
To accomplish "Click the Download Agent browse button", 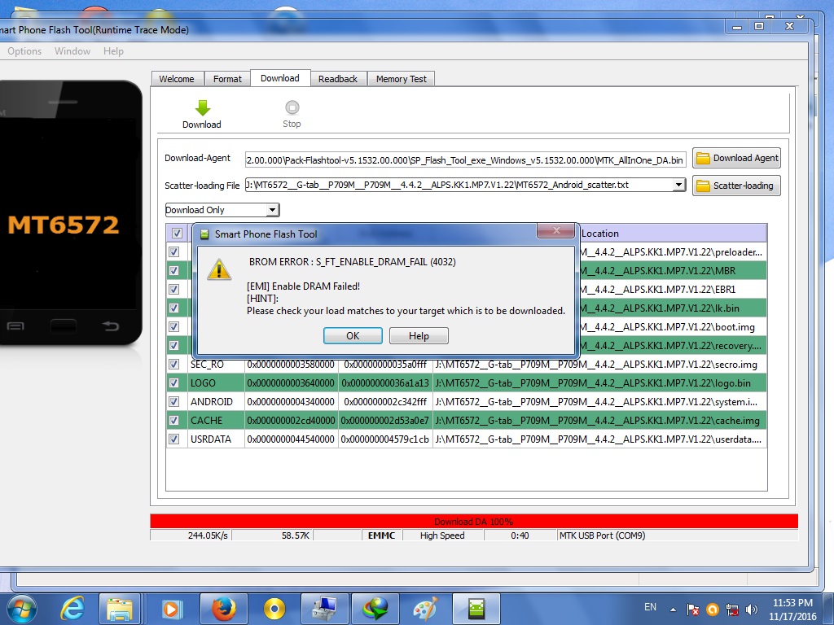I will (736, 158).
